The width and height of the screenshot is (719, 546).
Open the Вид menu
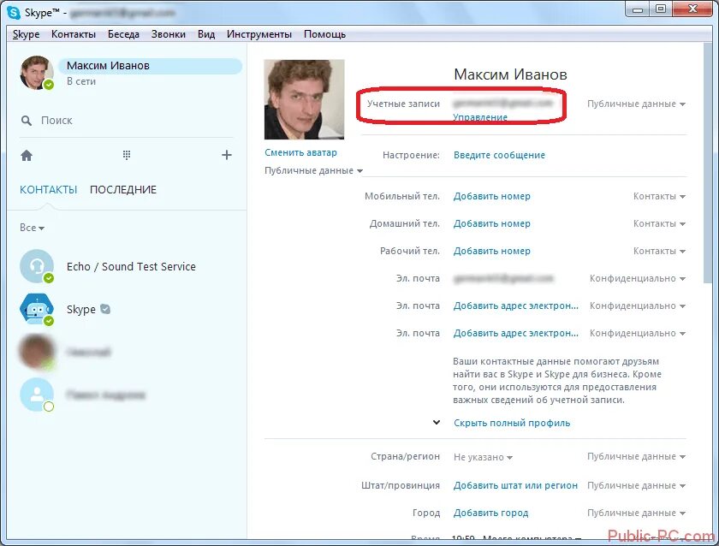point(206,34)
